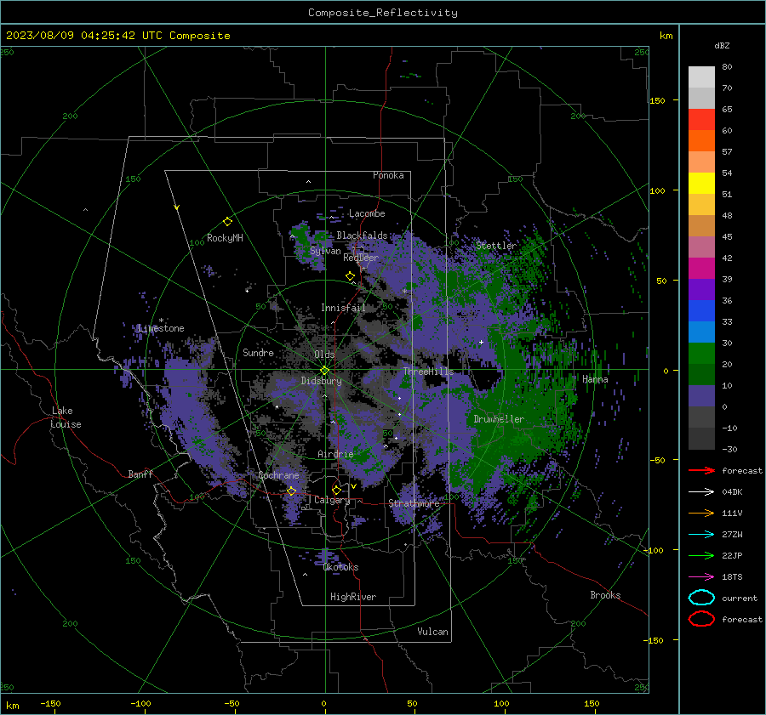The width and height of the screenshot is (766, 715).
Task: Click the Calgary city label
Action: point(332,500)
